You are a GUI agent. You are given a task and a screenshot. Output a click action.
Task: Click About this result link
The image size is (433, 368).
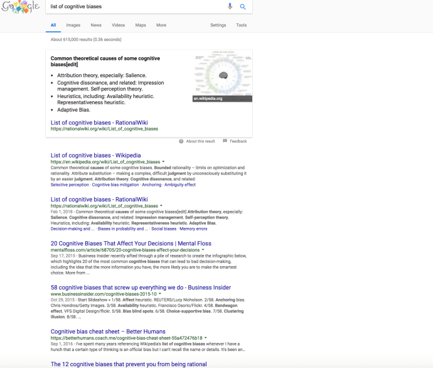tap(200, 141)
